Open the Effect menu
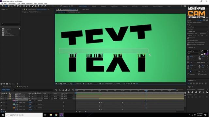This screenshot has height=117, width=209. 23,4
